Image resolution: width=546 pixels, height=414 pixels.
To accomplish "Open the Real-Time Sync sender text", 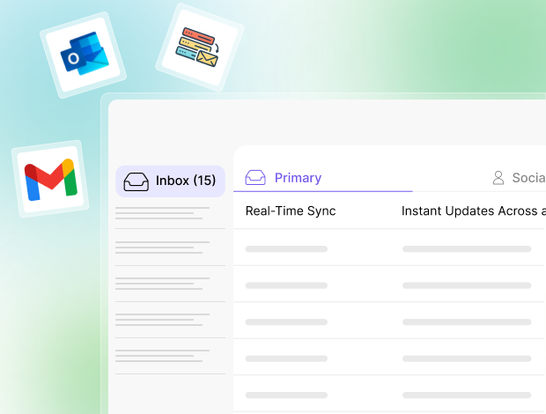I will click(291, 211).
